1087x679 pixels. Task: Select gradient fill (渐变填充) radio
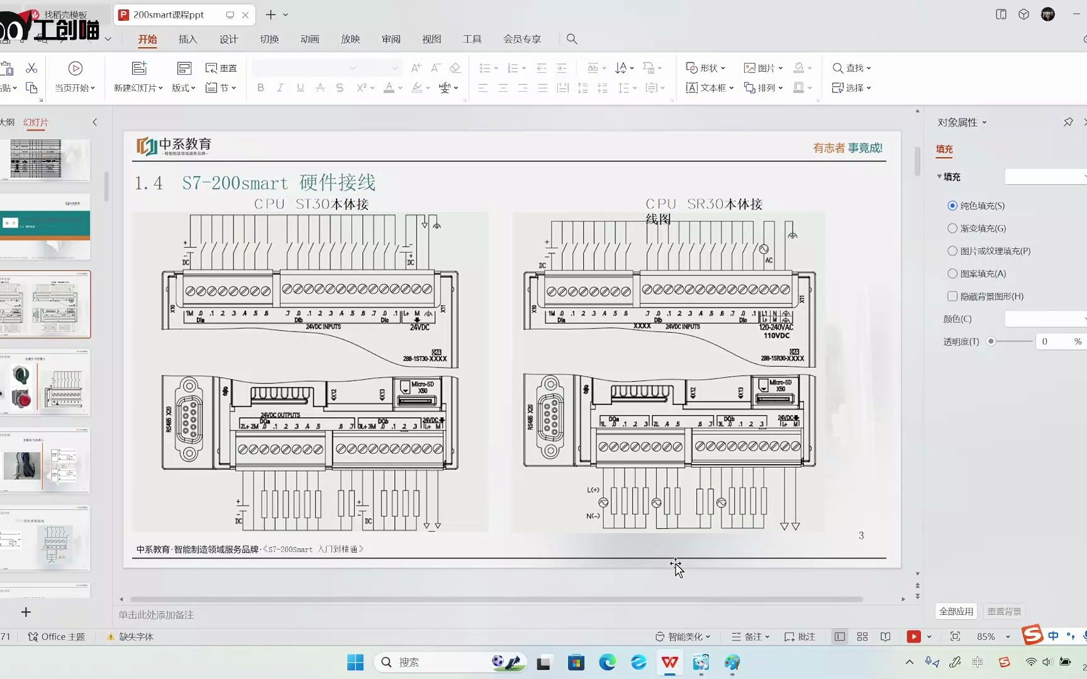tap(952, 228)
